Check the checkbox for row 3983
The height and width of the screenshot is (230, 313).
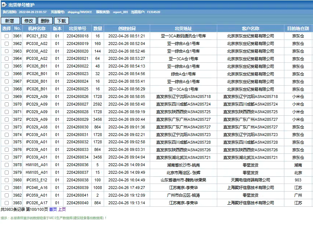point(7,203)
